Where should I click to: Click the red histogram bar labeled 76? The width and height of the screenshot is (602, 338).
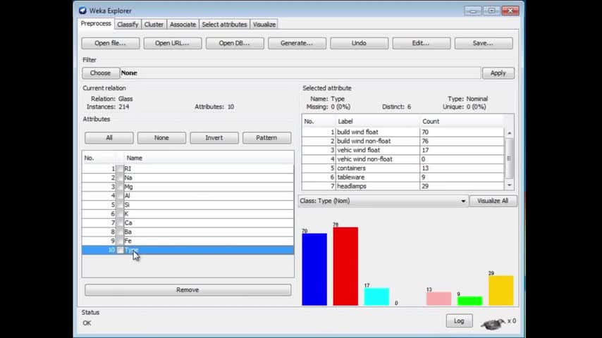tap(345, 266)
